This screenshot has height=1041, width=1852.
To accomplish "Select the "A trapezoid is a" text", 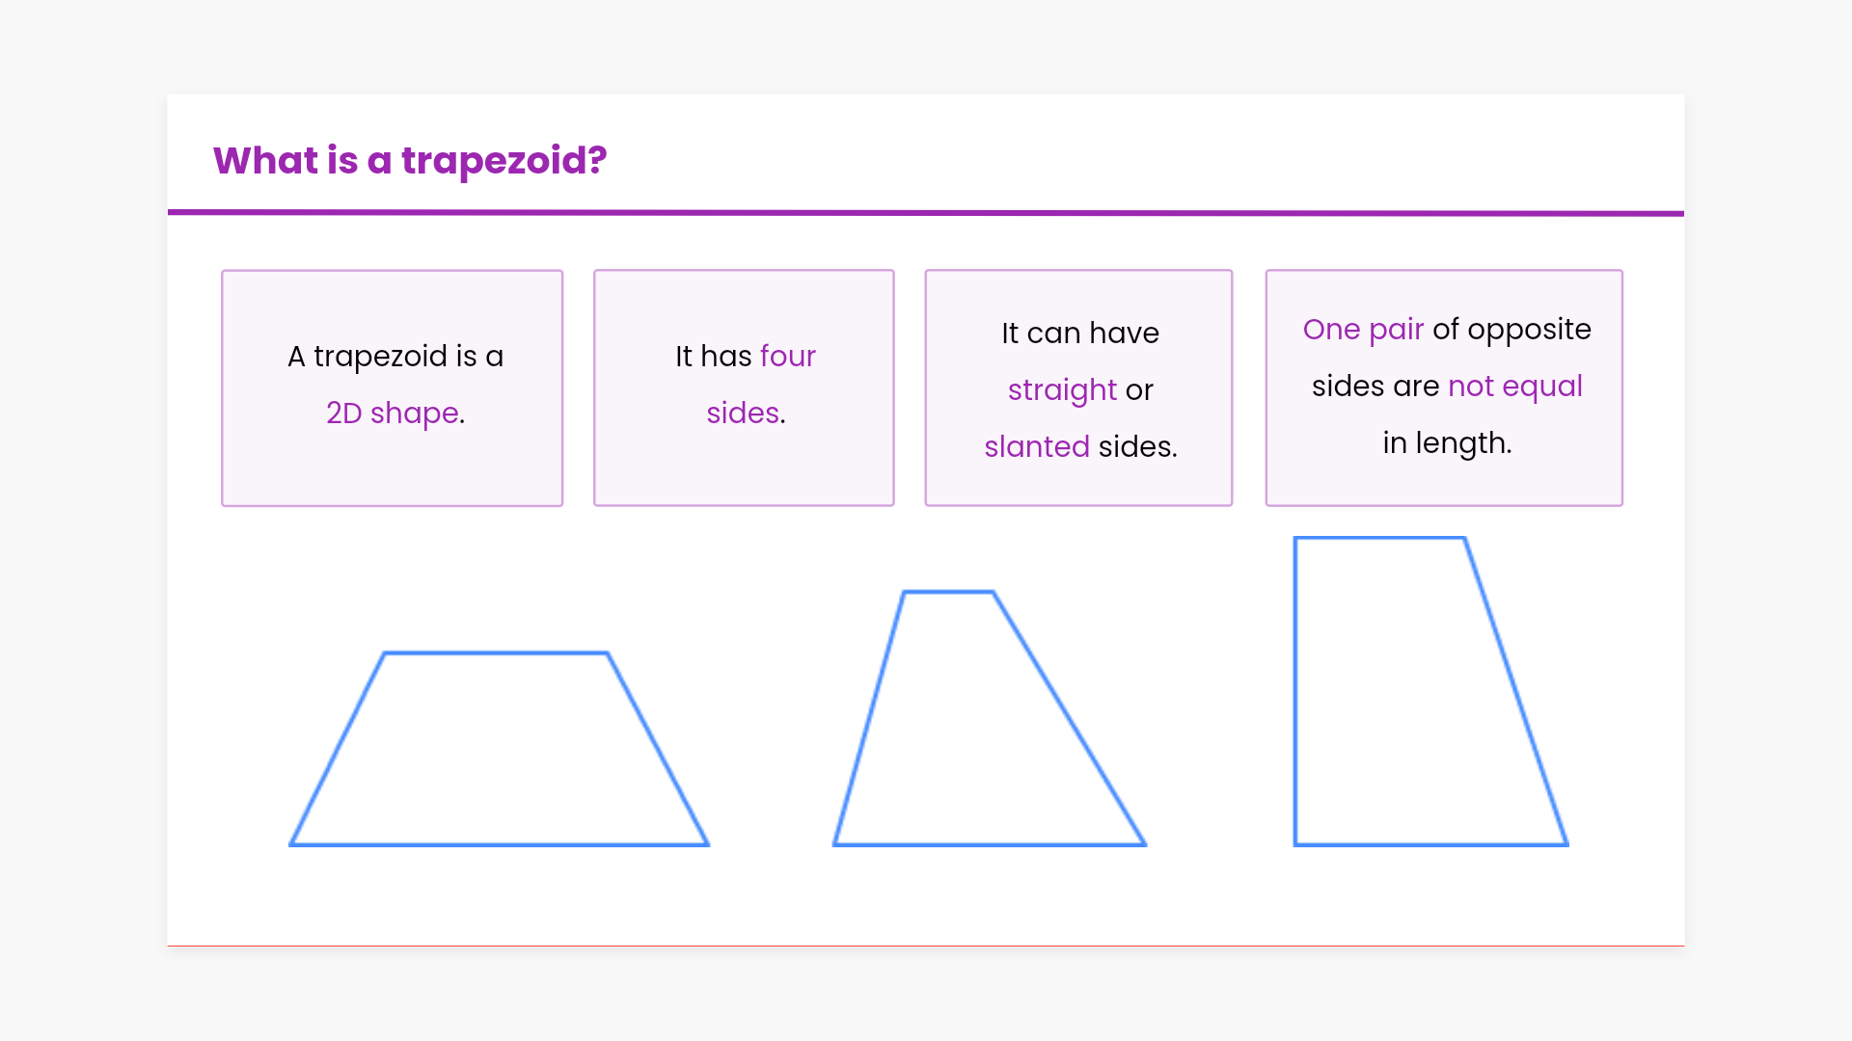I will click(x=395, y=357).
